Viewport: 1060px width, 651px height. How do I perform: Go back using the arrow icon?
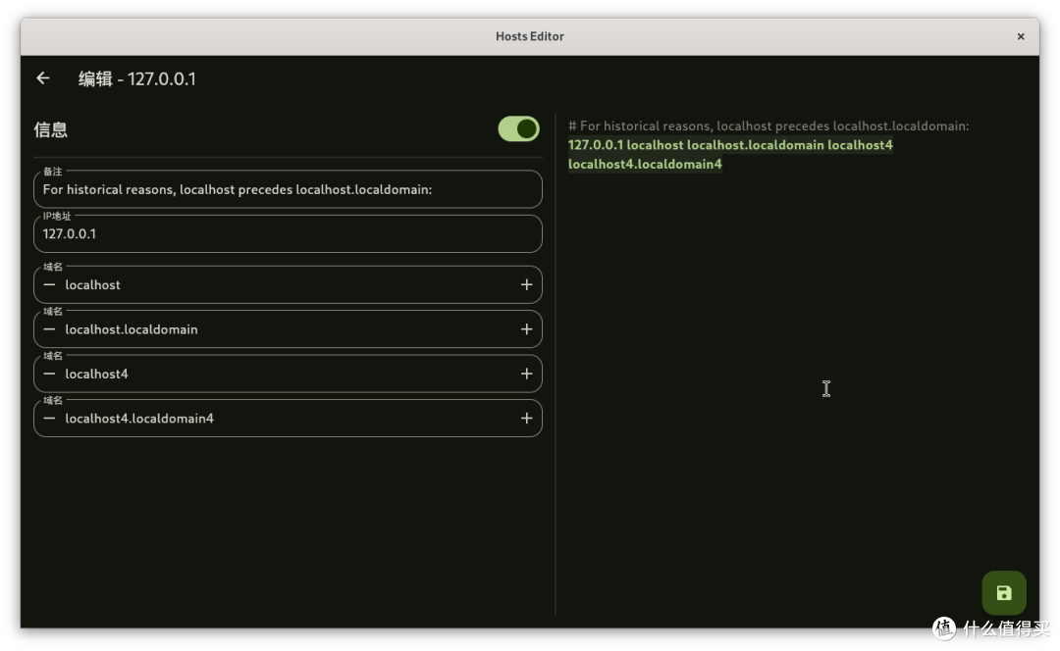(43, 78)
